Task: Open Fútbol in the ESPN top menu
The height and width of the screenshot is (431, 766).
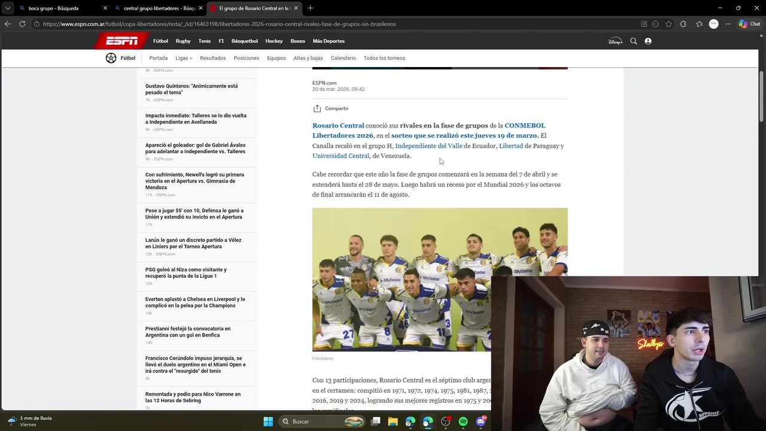Action: coord(160,41)
